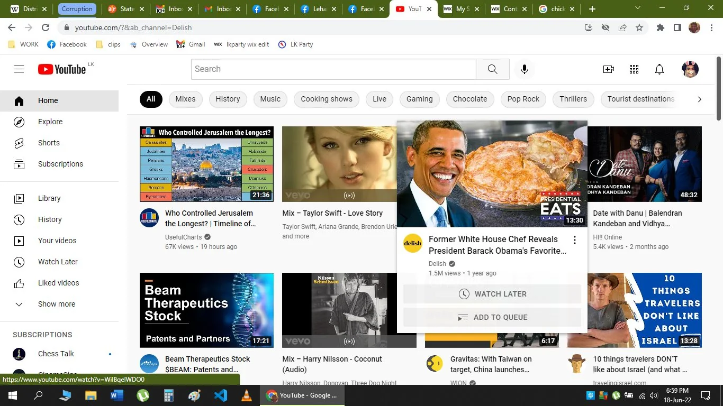This screenshot has width=723, height=406.
Task: Open the Gravitas: With Taiwan on target video title
Action: pos(491,364)
